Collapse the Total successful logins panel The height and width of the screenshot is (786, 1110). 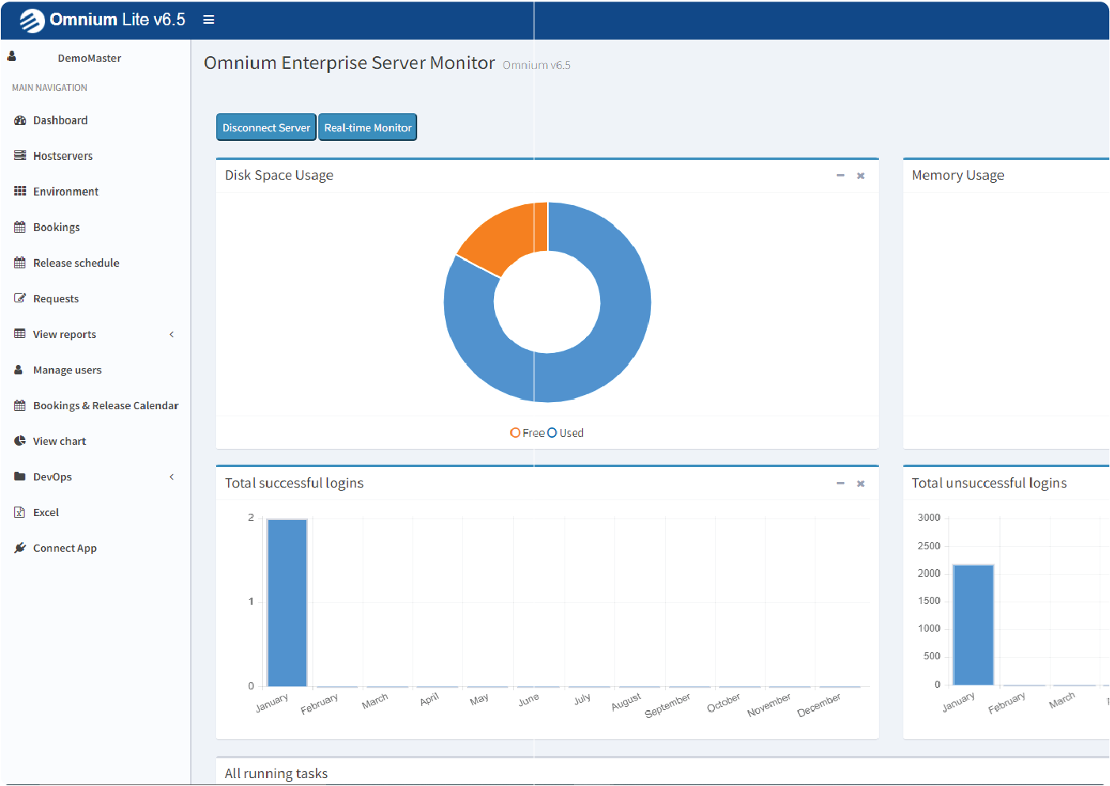pyautogui.click(x=841, y=484)
